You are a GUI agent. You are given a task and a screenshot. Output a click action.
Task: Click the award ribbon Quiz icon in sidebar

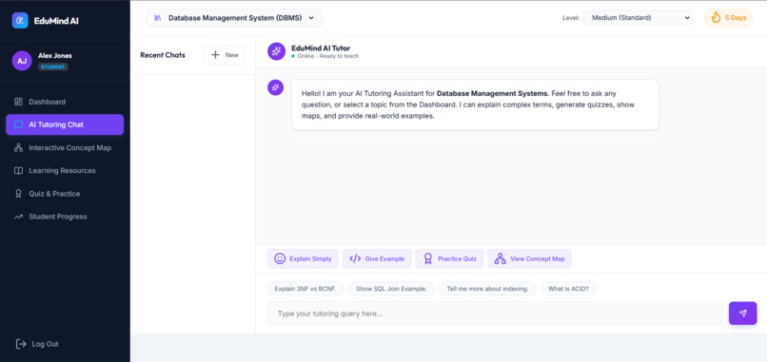tap(19, 194)
